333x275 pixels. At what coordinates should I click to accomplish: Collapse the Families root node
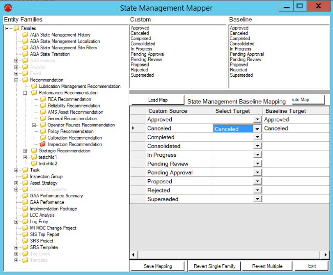(x=7, y=28)
